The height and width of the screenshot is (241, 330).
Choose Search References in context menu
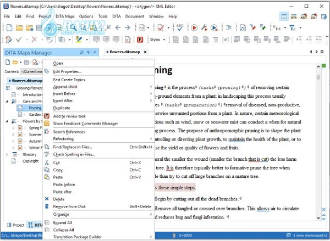click(98, 132)
